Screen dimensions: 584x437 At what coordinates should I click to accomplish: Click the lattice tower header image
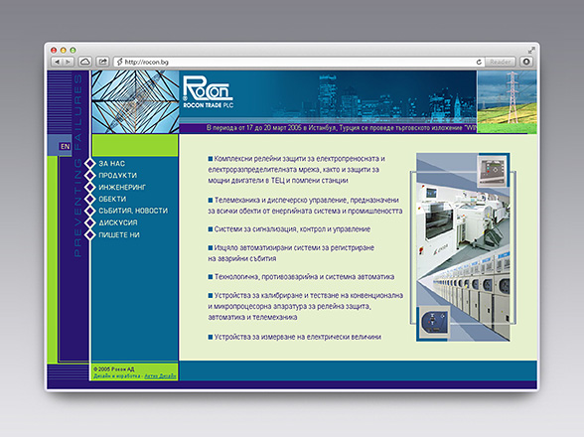click(135, 101)
